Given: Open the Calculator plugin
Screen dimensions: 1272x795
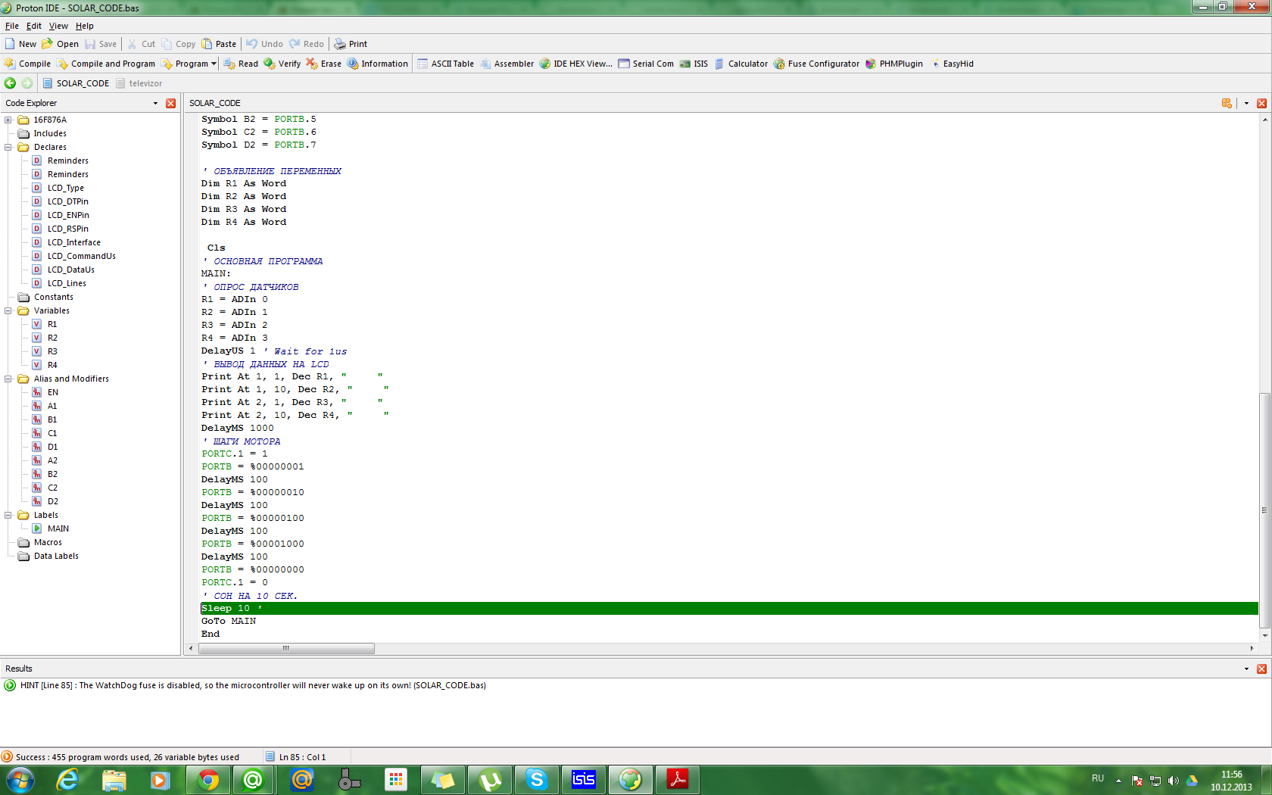Looking at the screenshot, I should [x=740, y=64].
